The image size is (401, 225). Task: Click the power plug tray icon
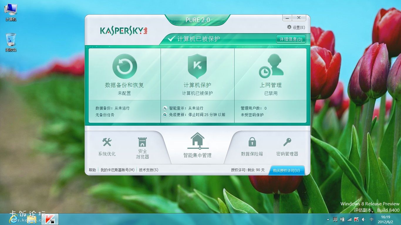[x=342, y=219]
